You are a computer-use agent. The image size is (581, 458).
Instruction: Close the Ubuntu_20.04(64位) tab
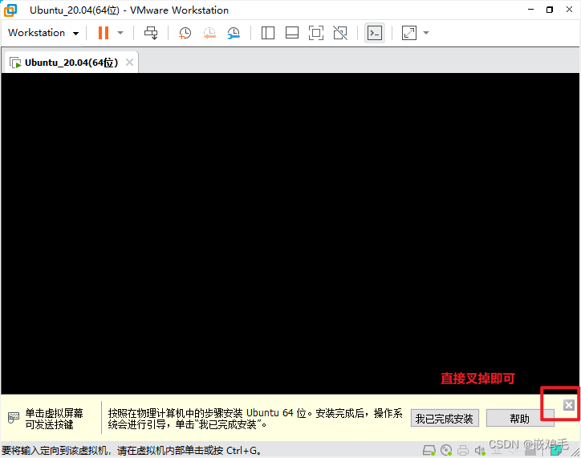pyautogui.click(x=129, y=63)
